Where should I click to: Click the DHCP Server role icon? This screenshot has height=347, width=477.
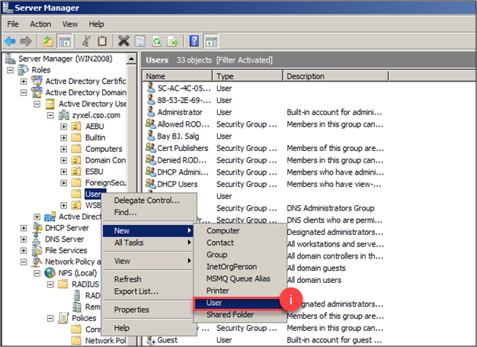tap(38, 228)
